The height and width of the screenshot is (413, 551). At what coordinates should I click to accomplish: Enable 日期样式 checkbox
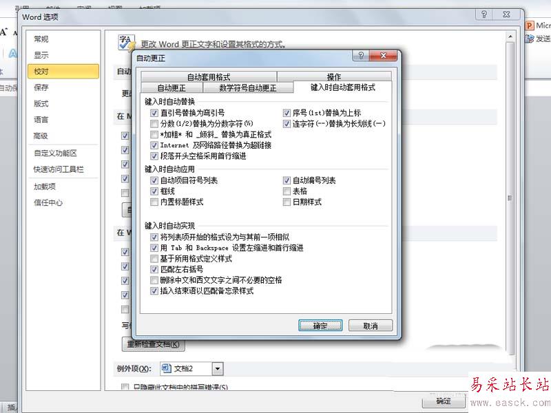287,202
